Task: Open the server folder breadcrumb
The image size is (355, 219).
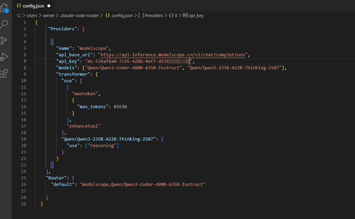Action: coord(48,15)
